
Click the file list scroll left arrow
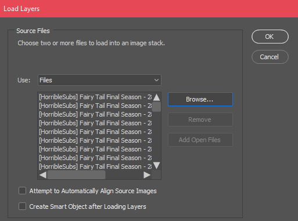(x=42, y=175)
